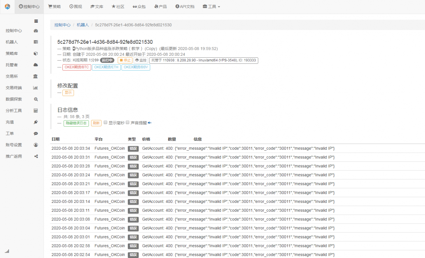Collapse the sidebar via hamburger icon

36,21
